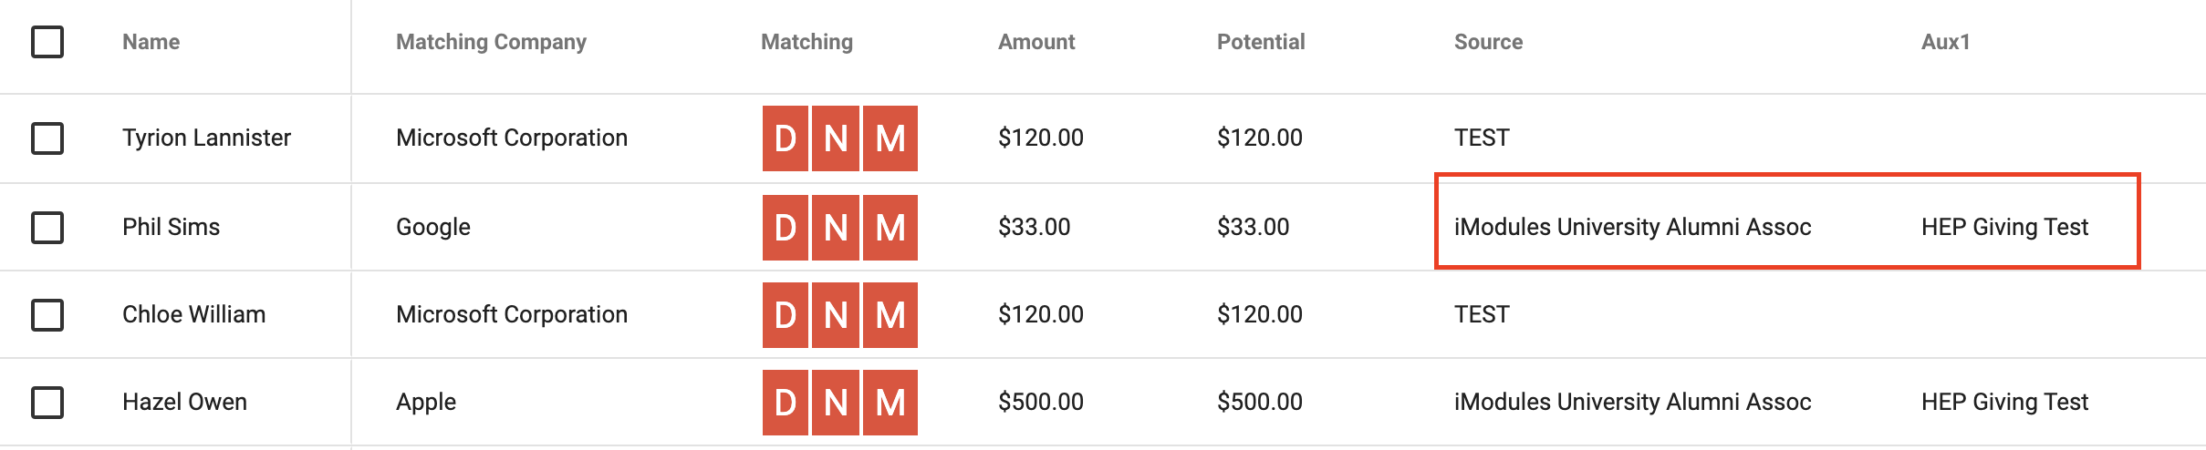Click the M badge in Hazel Owen row
Image resolution: width=2206 pixels, height=450 pixels.
[x=890, y=403]
